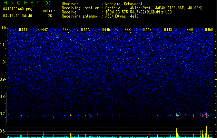Viewport: 217px width, 138px height.
Task: Click the 0445 time marker
Action: 106,30
